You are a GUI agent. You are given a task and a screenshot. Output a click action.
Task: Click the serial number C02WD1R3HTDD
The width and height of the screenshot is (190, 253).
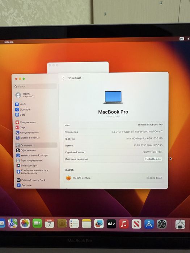click(152, 152)
